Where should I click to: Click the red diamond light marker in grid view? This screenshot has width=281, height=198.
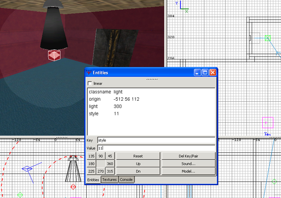tap(73, 187)
